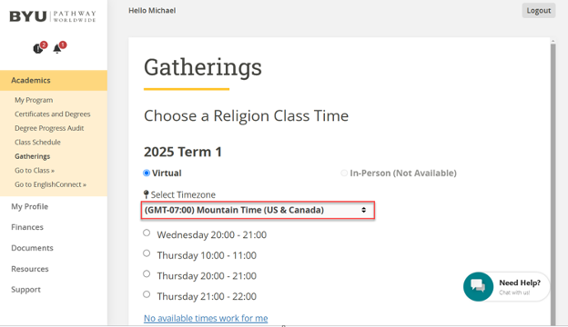Screen dimensions: 568x327
Task: Click the page's vertical scrollbar
Action: pyautogui.click(x=553, y=181)
